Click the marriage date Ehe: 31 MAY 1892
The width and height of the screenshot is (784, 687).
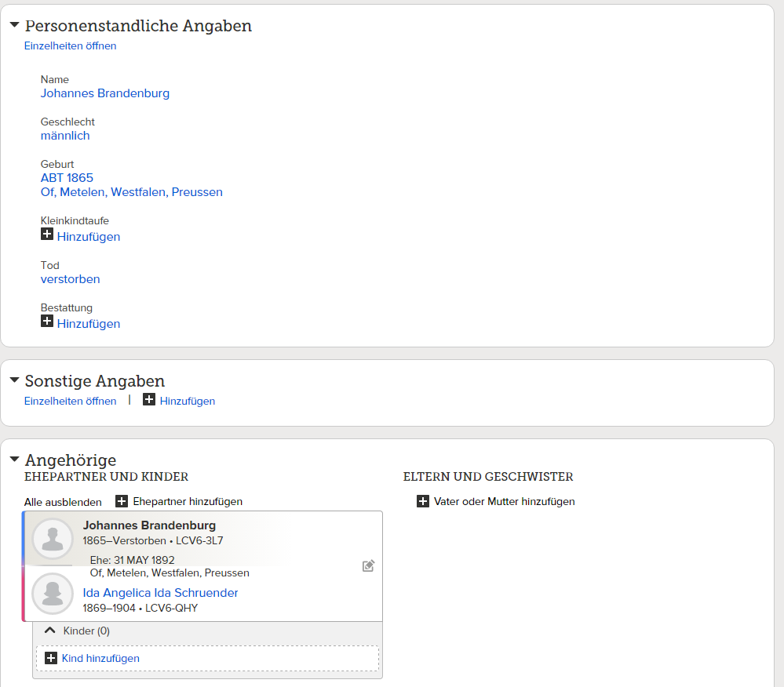(x=133, y=560)
